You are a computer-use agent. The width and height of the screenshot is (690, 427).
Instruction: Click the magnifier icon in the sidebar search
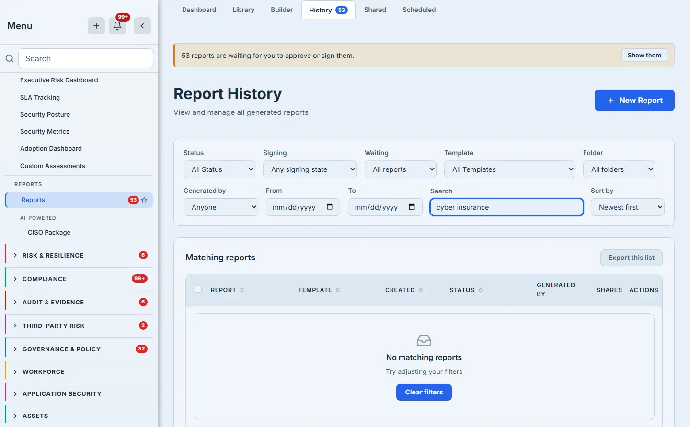point(10,58)
